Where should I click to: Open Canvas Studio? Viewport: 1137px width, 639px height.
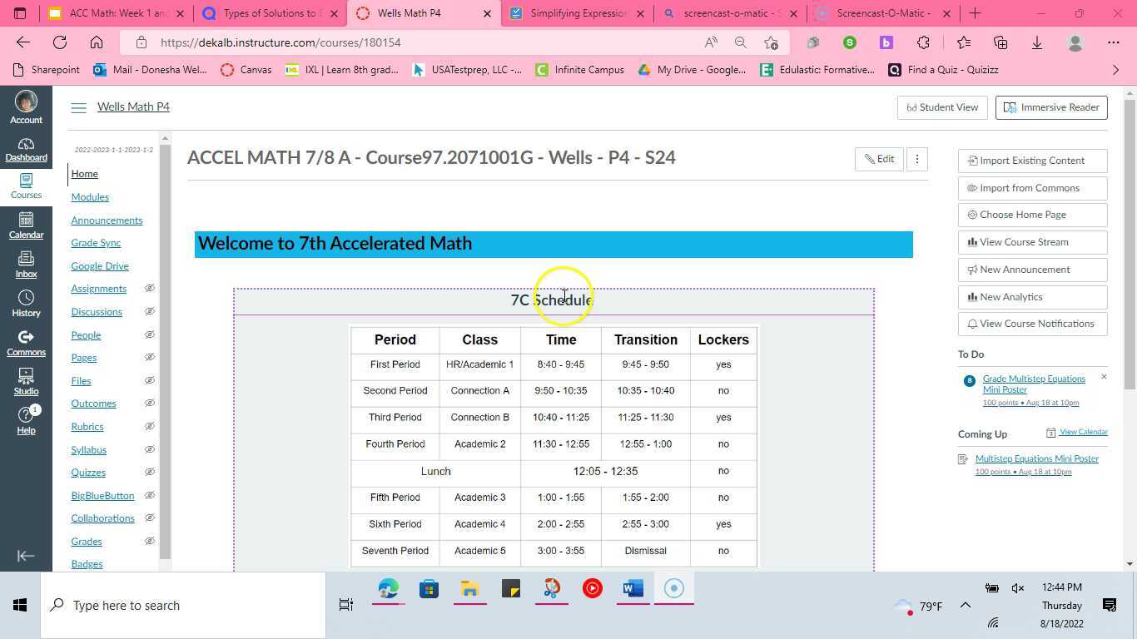(26, 382)
